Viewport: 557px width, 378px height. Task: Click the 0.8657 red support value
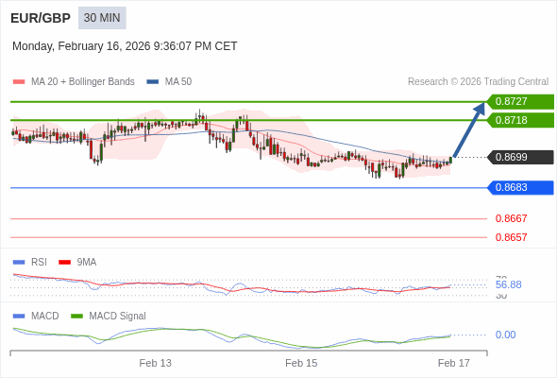pyautogui.click(x=511, y=237)
